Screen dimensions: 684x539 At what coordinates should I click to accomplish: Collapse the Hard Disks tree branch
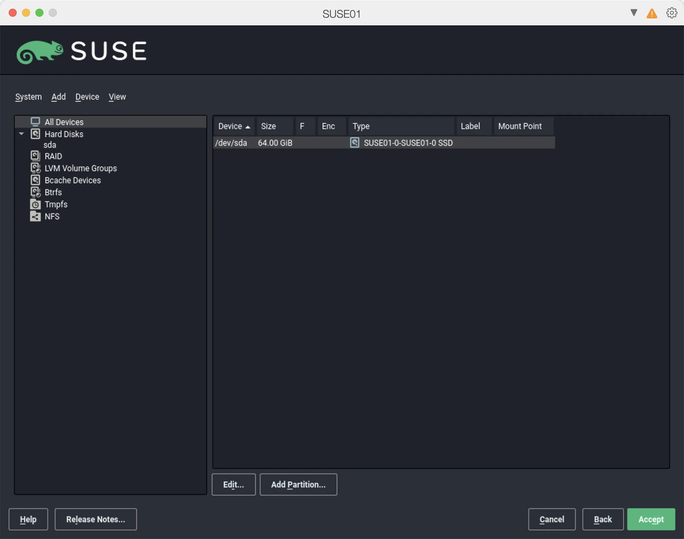coord(21,134)
